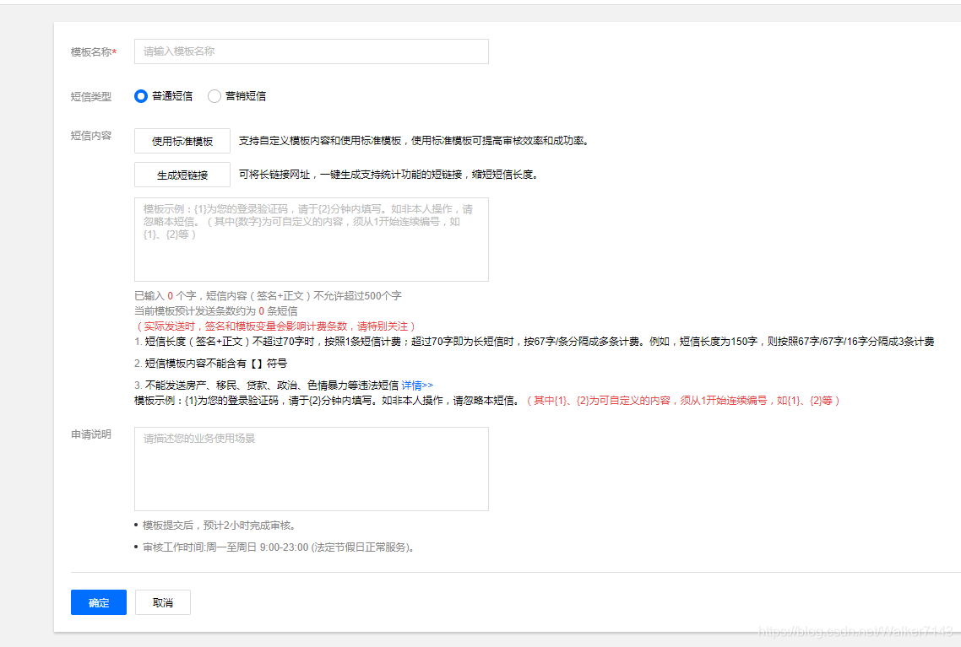Click the 已输入 0 个字 counter text
Screen dimensions: 961x647
click(268, 295)
